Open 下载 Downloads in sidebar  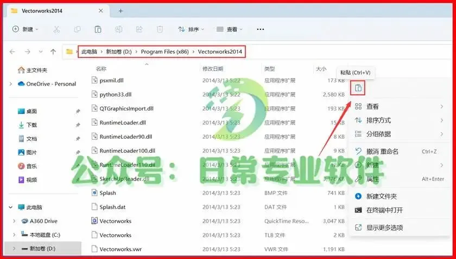(27, 125)
